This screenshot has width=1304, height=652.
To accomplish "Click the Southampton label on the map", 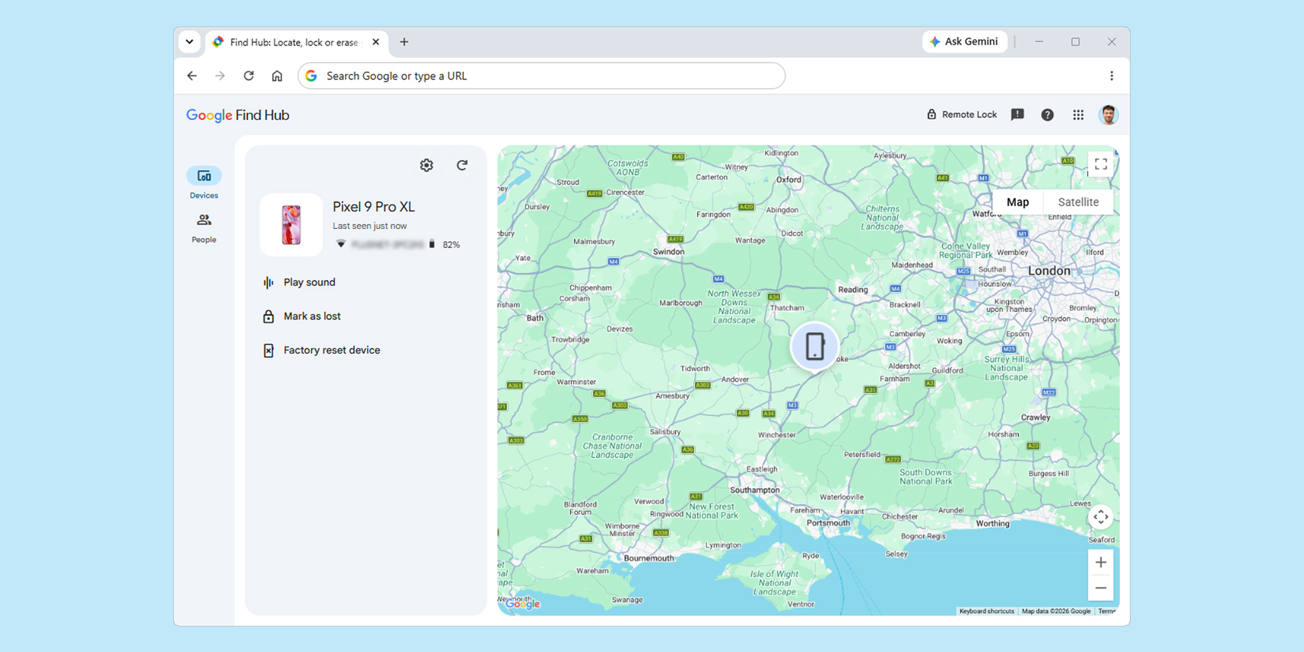I will coord(754,490).
